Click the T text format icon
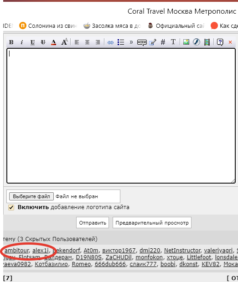Screen dimensions: 238x282 coord(173,42)
